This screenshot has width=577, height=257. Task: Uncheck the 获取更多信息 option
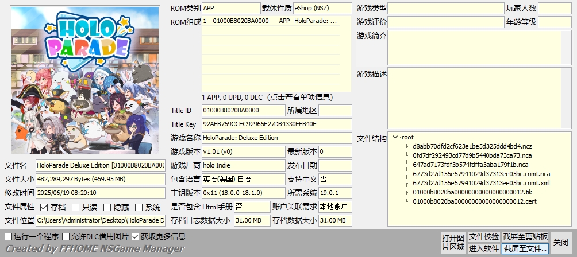136,236
